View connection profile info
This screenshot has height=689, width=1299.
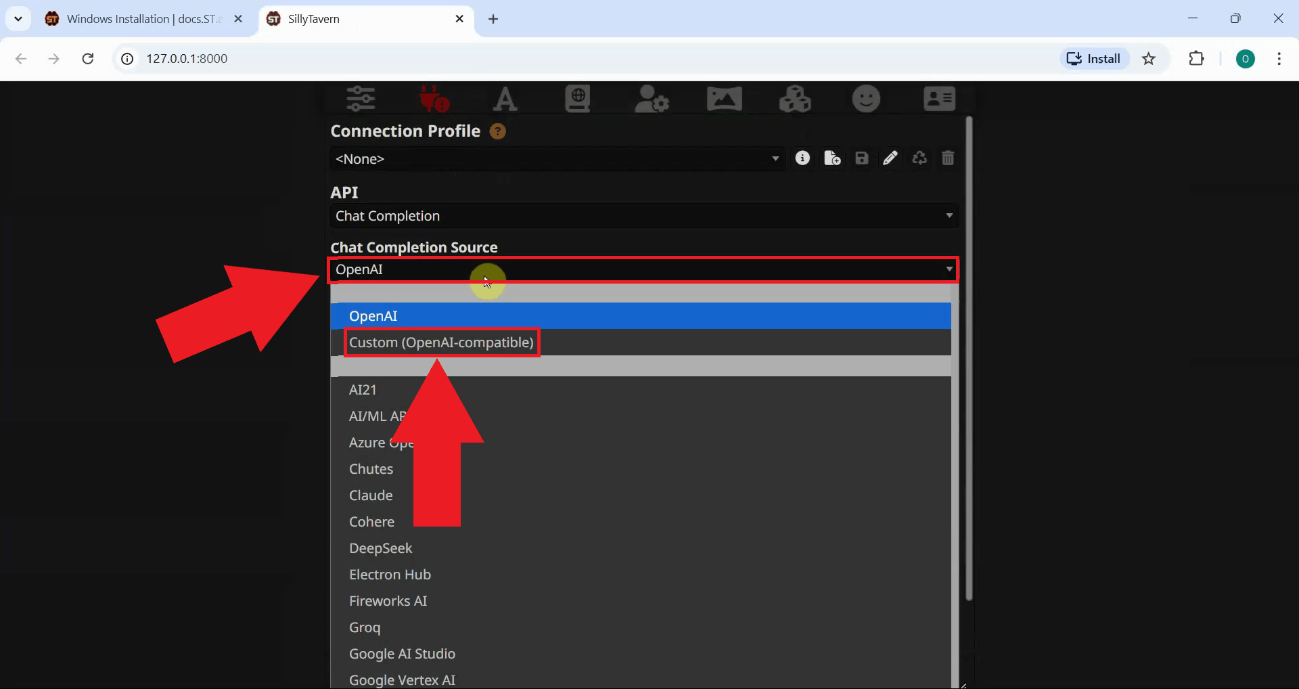pos(802,158)
